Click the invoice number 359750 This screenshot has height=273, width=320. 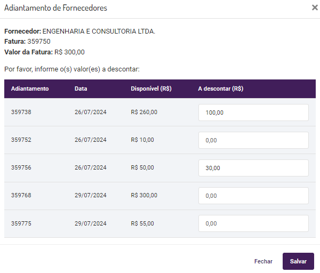coord(39,42)
